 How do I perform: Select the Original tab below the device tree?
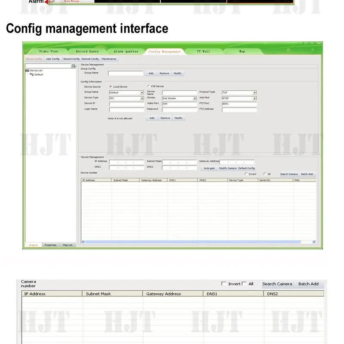click(33, 245)
